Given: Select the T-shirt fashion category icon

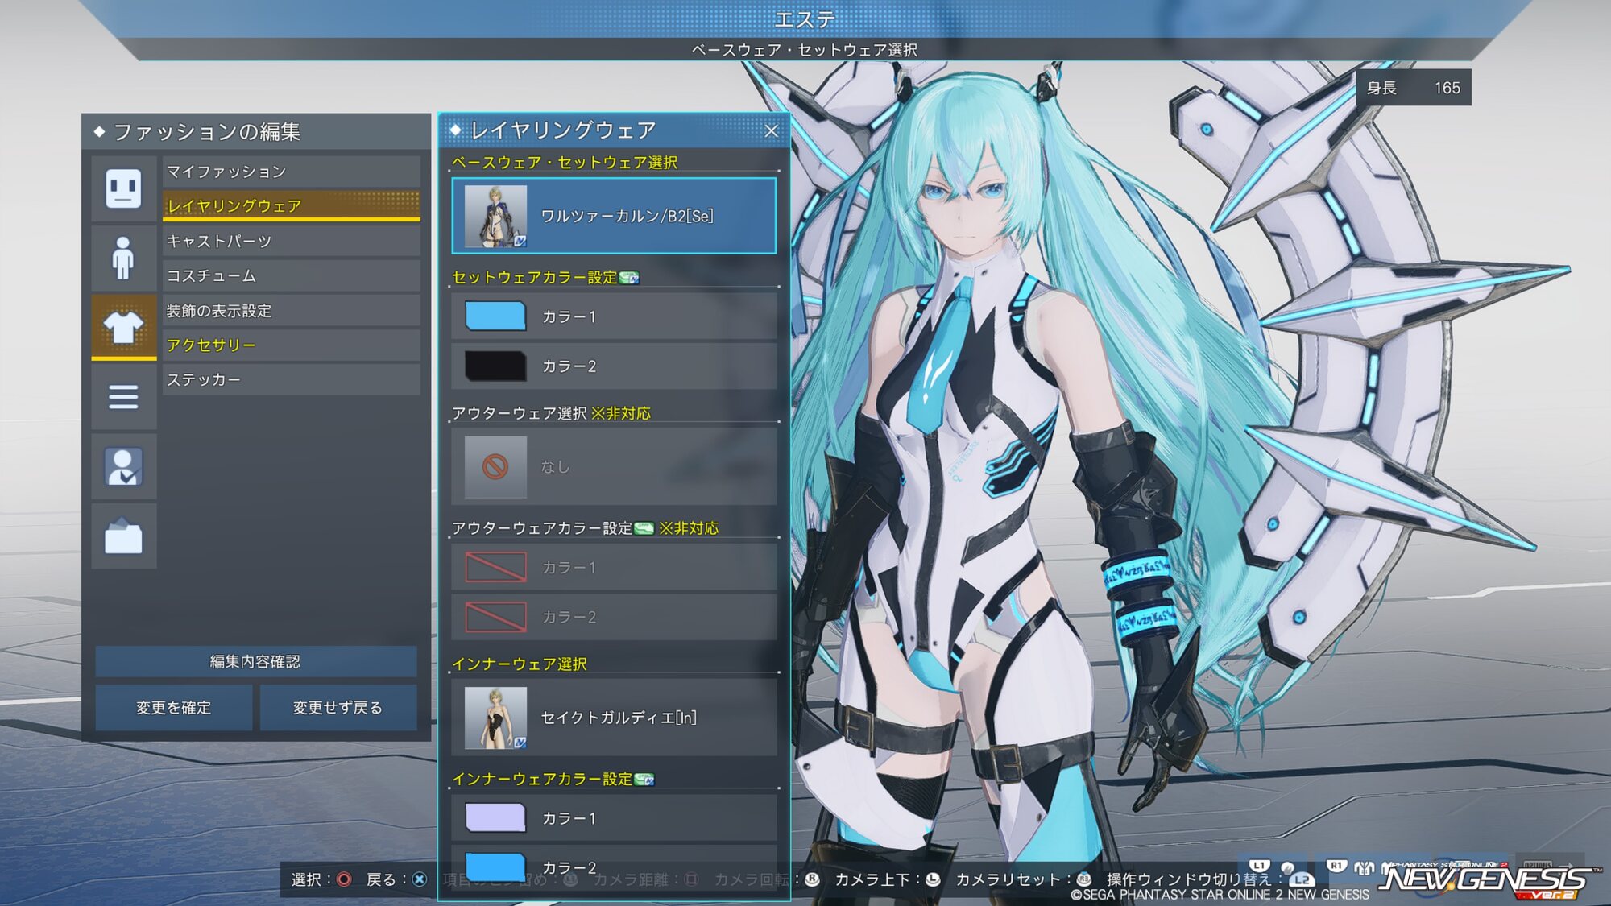Looking at the screenshot, I should tap(123, 327).
